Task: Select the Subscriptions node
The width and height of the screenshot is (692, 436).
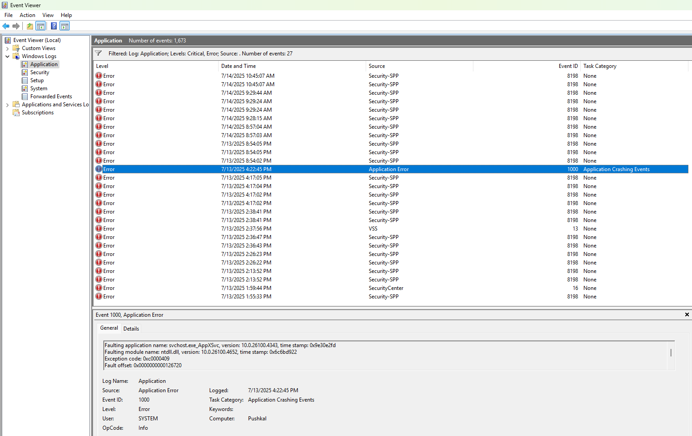Action: [38, 113]
